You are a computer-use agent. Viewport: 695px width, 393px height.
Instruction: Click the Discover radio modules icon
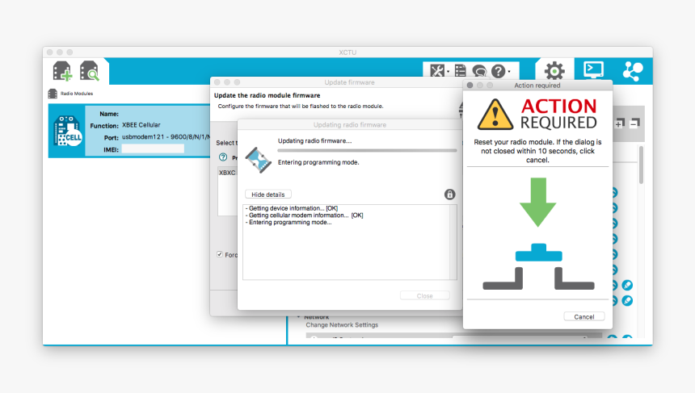[89, 71]
